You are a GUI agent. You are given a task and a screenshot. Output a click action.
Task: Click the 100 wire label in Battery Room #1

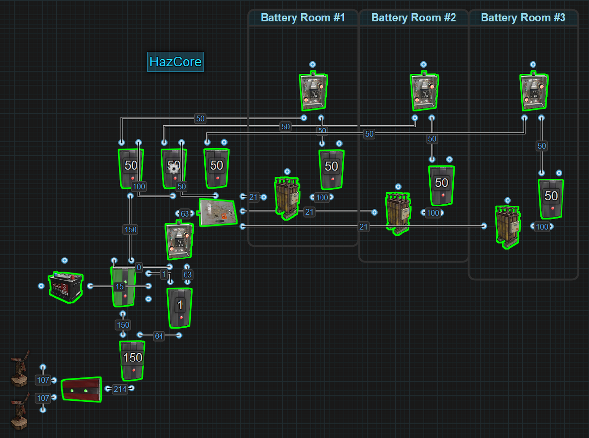click(322, 198)
